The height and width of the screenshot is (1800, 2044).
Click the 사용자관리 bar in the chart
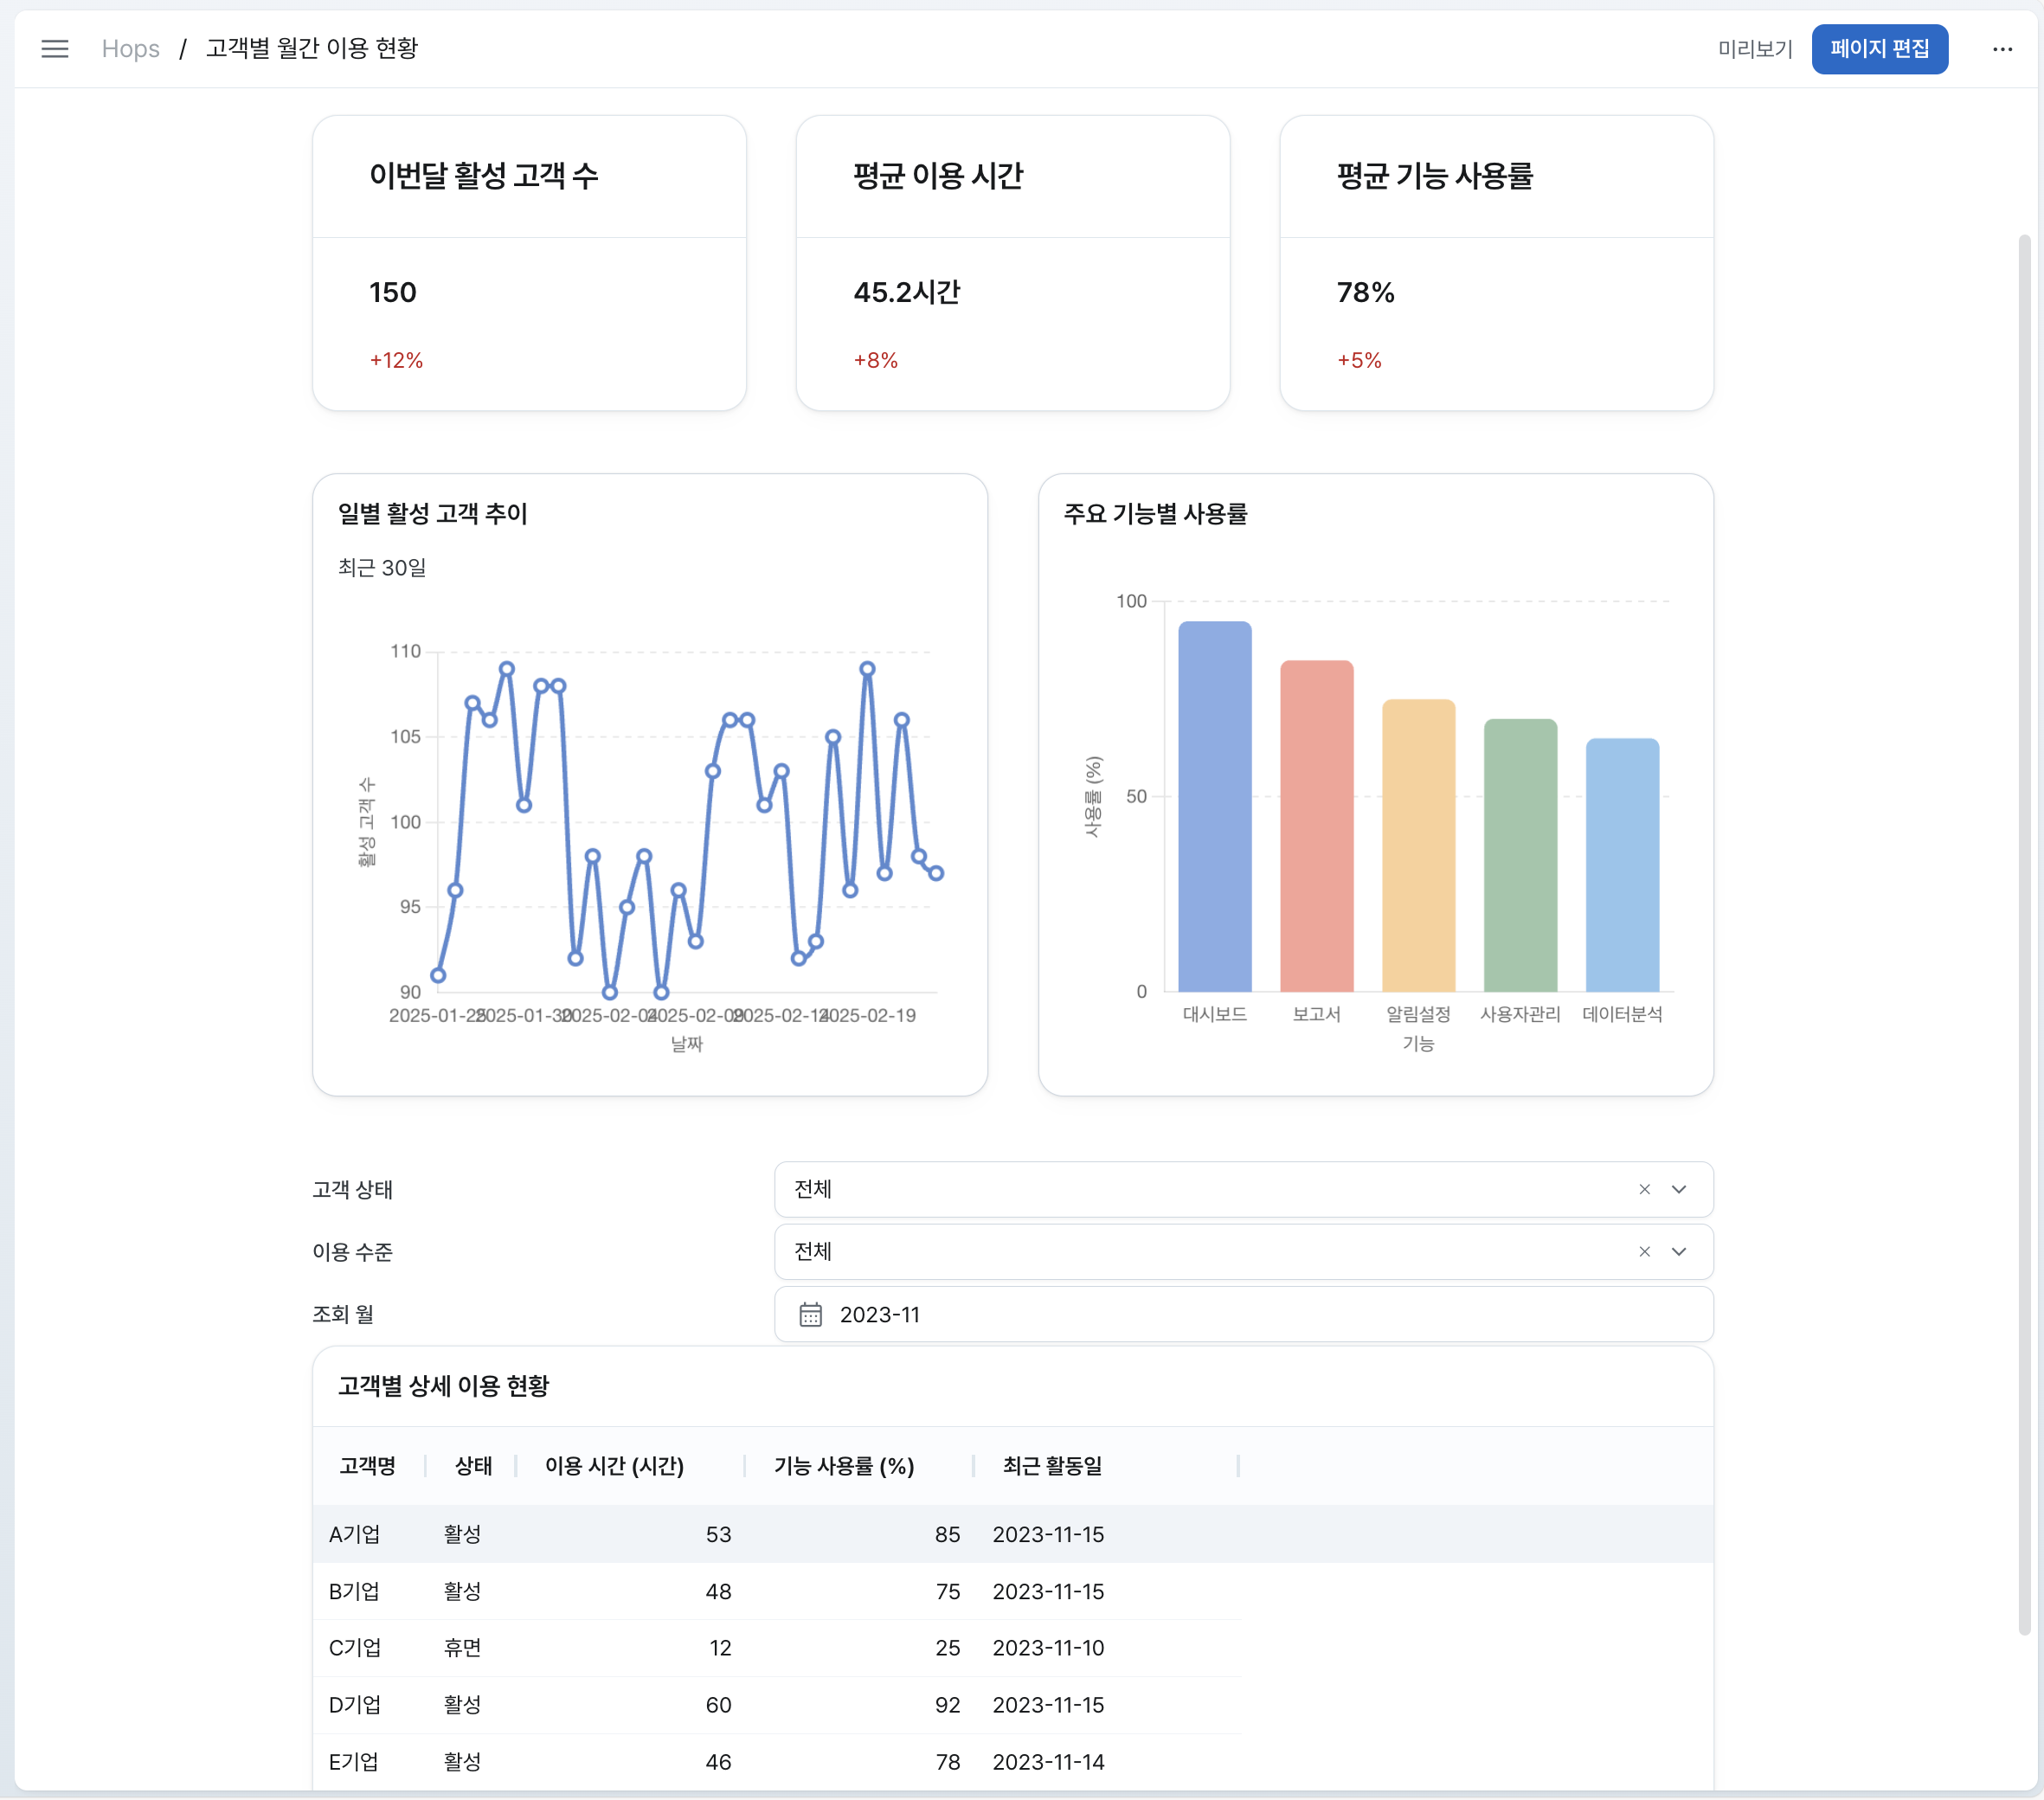pyautogui.click(x=1520, y=855)
